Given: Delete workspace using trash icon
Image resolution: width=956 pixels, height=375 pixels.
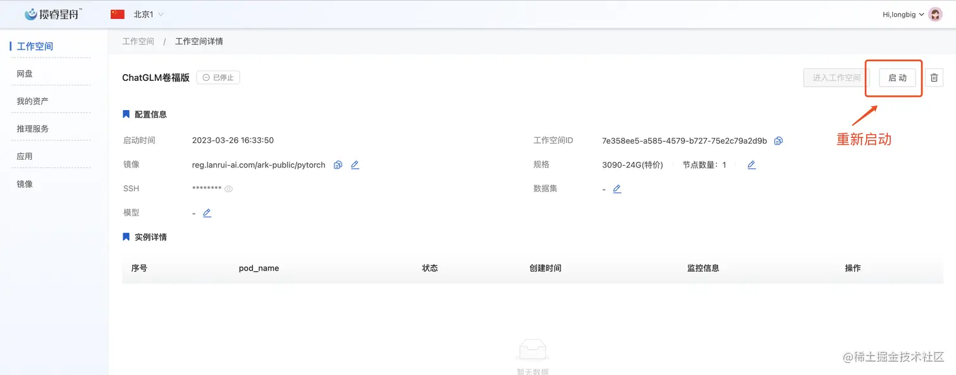Looking at the screenshot, I should pyautogui.click(x=935, y=78).
